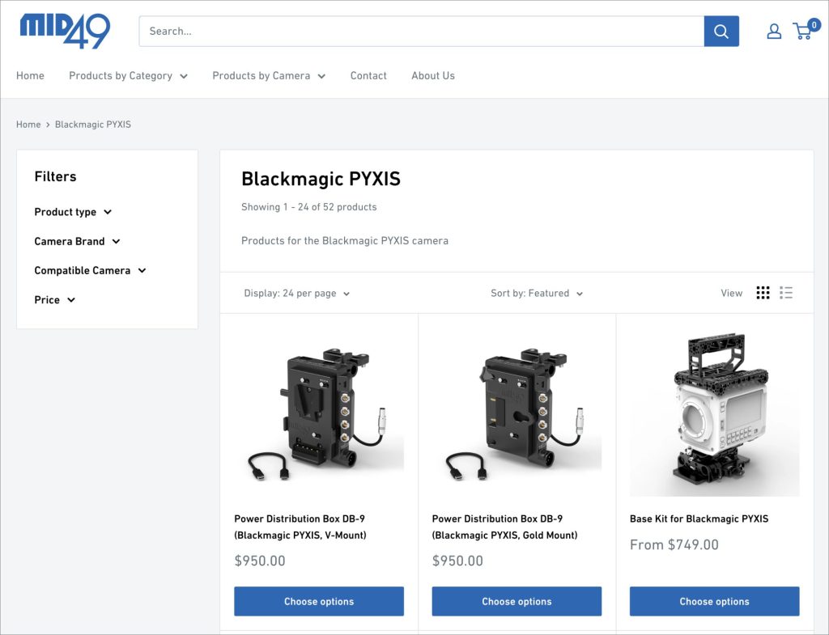Viewport: 829px width, 635px height.
Task: Click Blackmagic PYXIS breadcrumb
Action: 93,124
